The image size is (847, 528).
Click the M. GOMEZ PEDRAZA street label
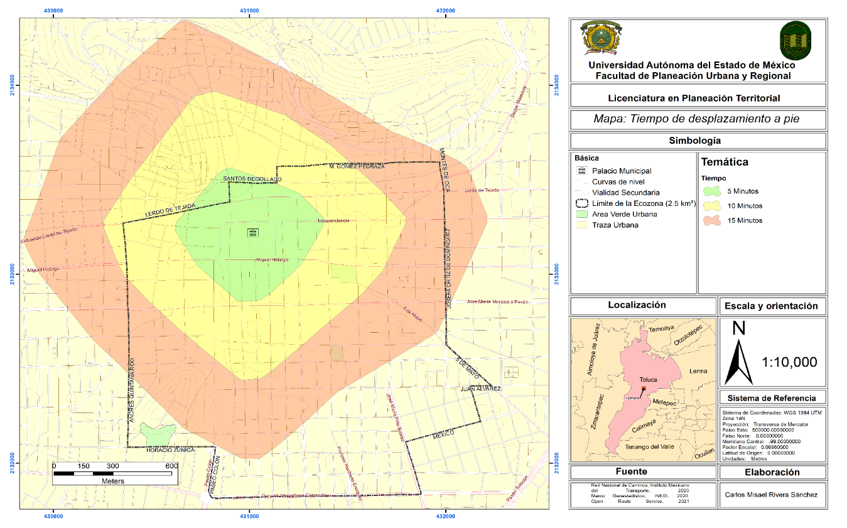(357, 166)
